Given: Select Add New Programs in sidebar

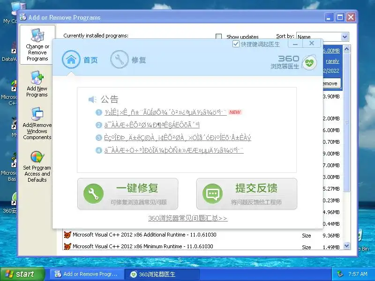Looking at the screenshot, I should (x=37, y=84).
